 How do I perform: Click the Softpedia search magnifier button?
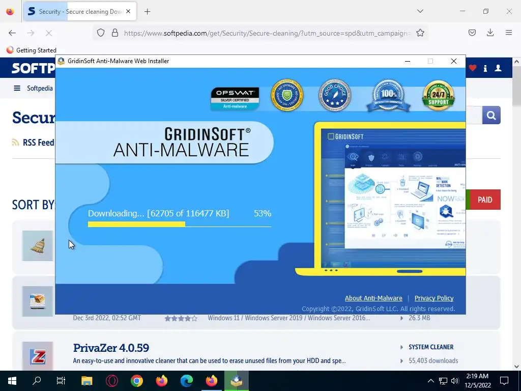click(491, 116)
